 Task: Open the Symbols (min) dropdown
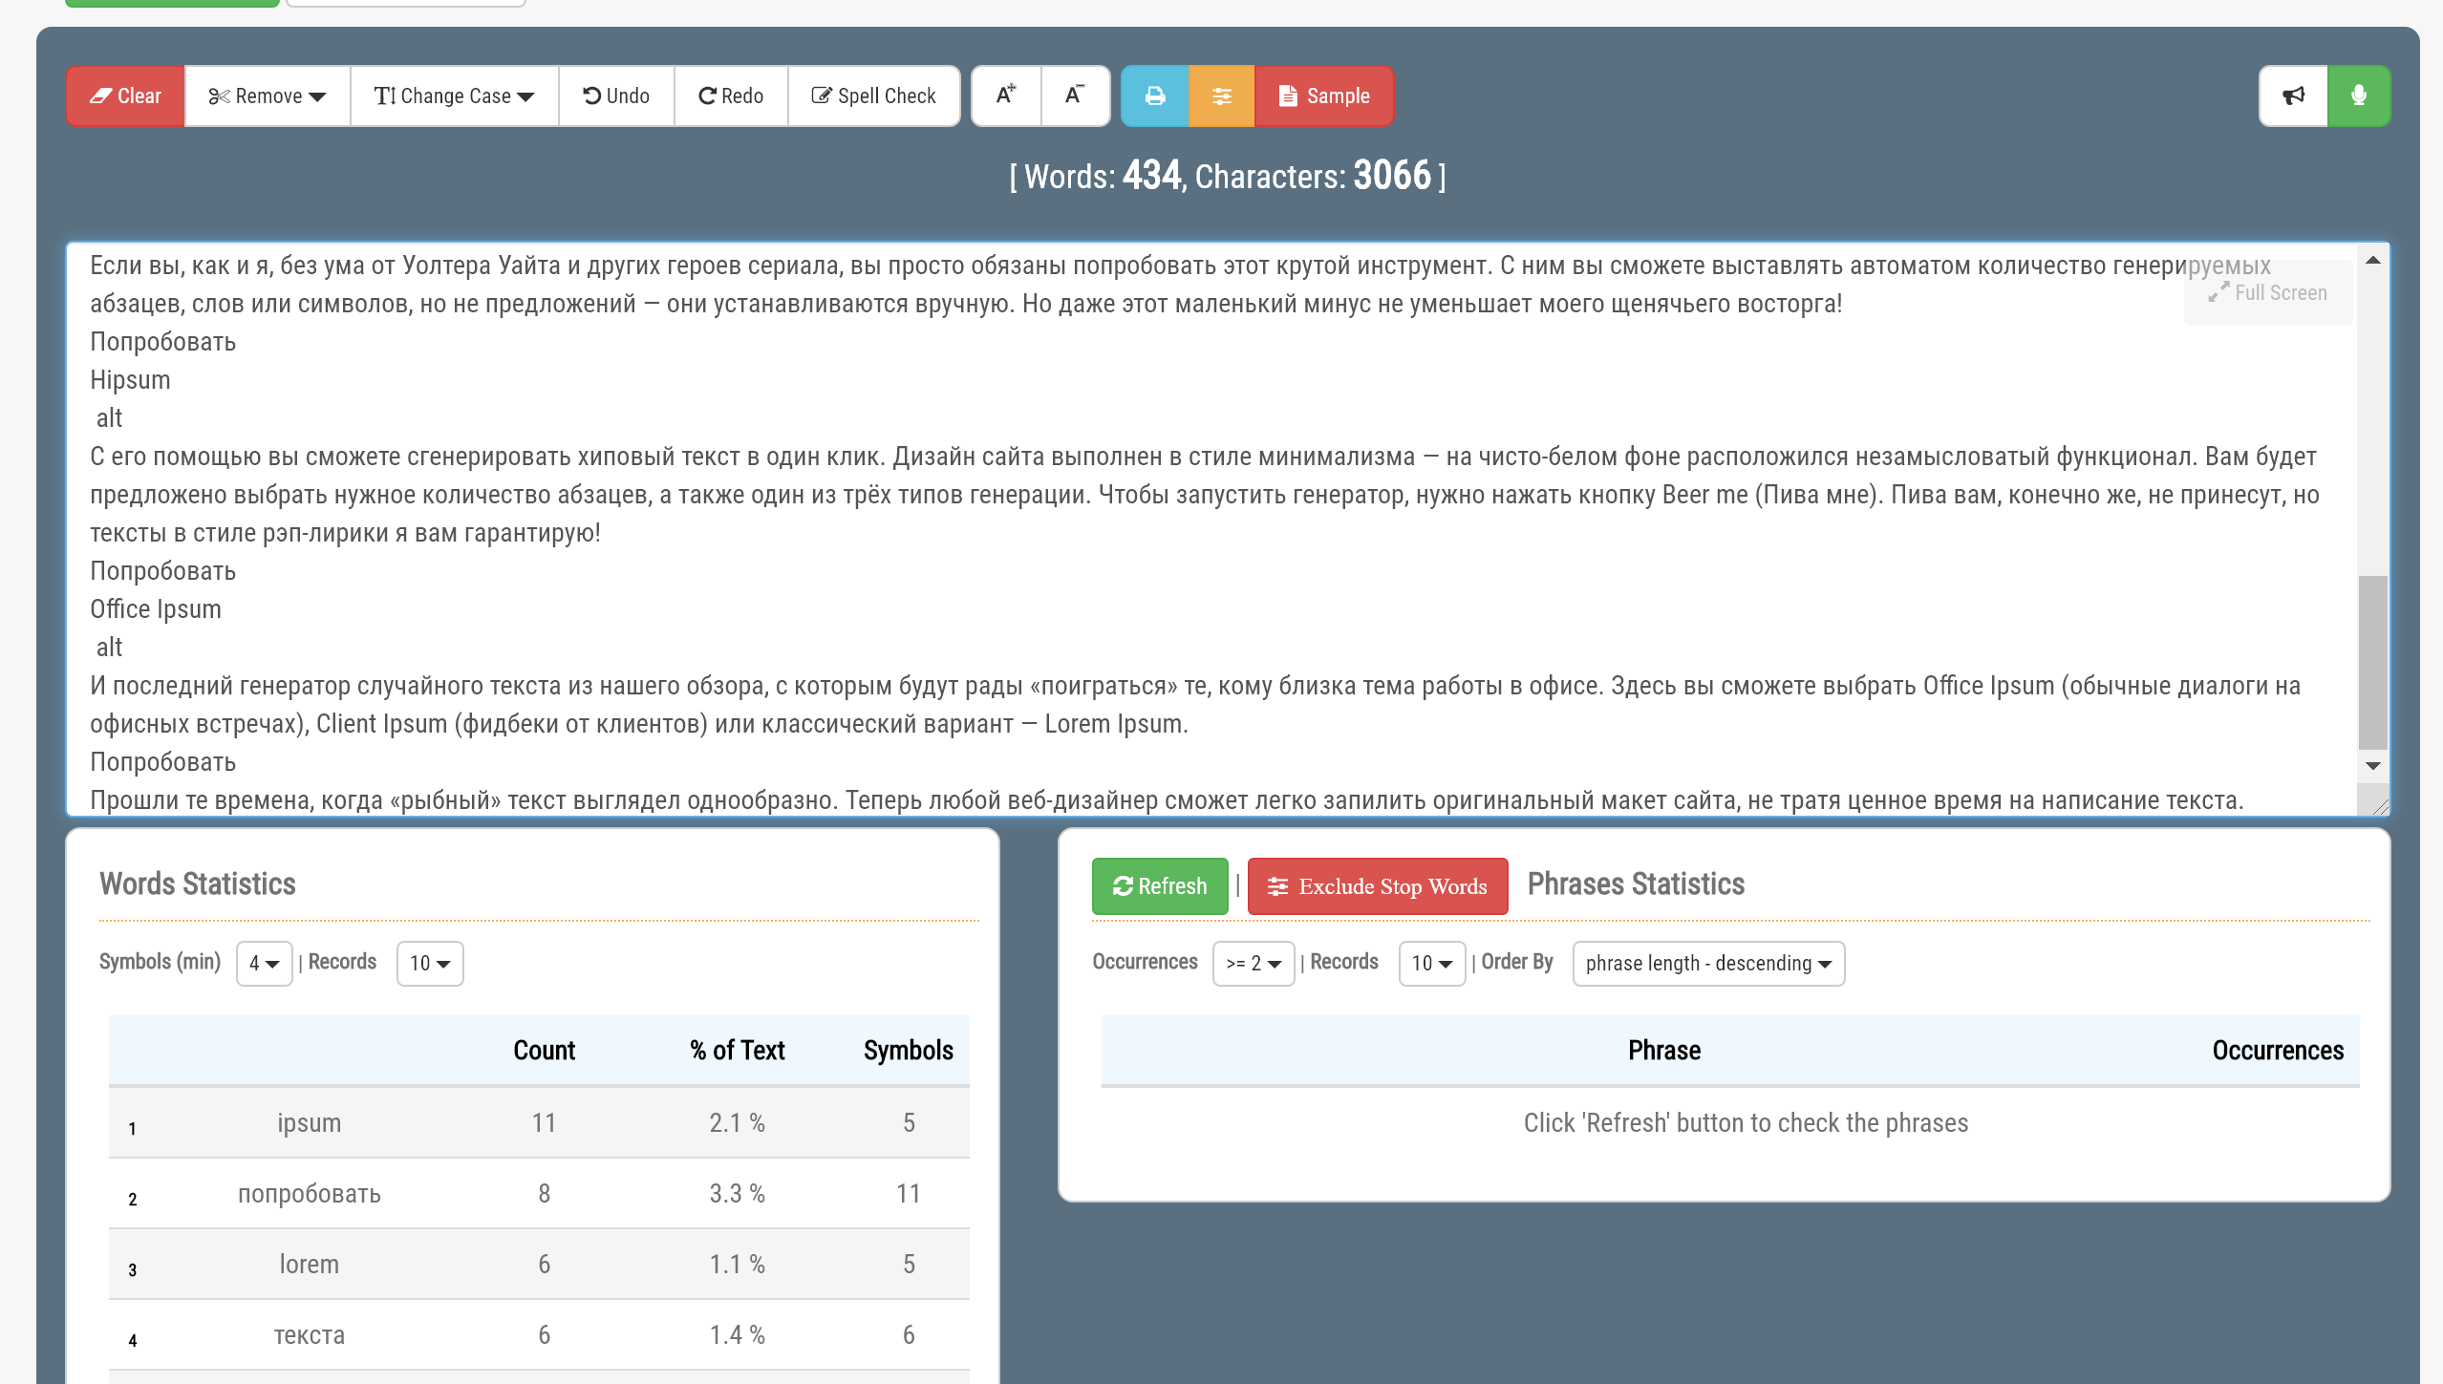coord(264,963)
